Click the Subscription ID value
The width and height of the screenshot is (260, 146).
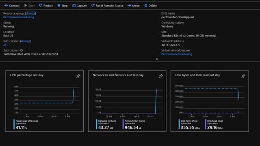pyautogui.click(x=30, y=54)
